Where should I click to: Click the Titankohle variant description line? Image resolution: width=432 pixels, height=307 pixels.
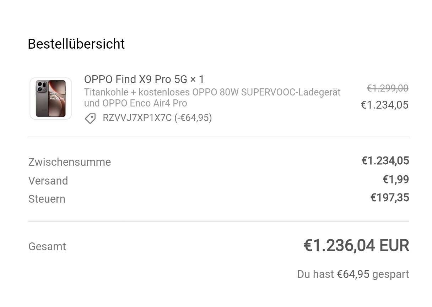tap(212, 92)
